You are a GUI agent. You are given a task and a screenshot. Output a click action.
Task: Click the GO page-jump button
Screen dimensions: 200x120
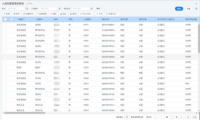[195, 117]
